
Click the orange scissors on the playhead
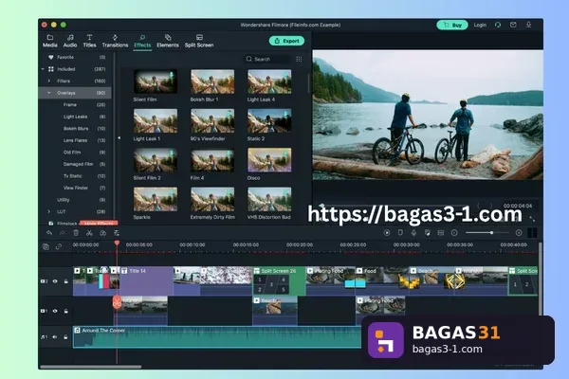pos(117,302)
